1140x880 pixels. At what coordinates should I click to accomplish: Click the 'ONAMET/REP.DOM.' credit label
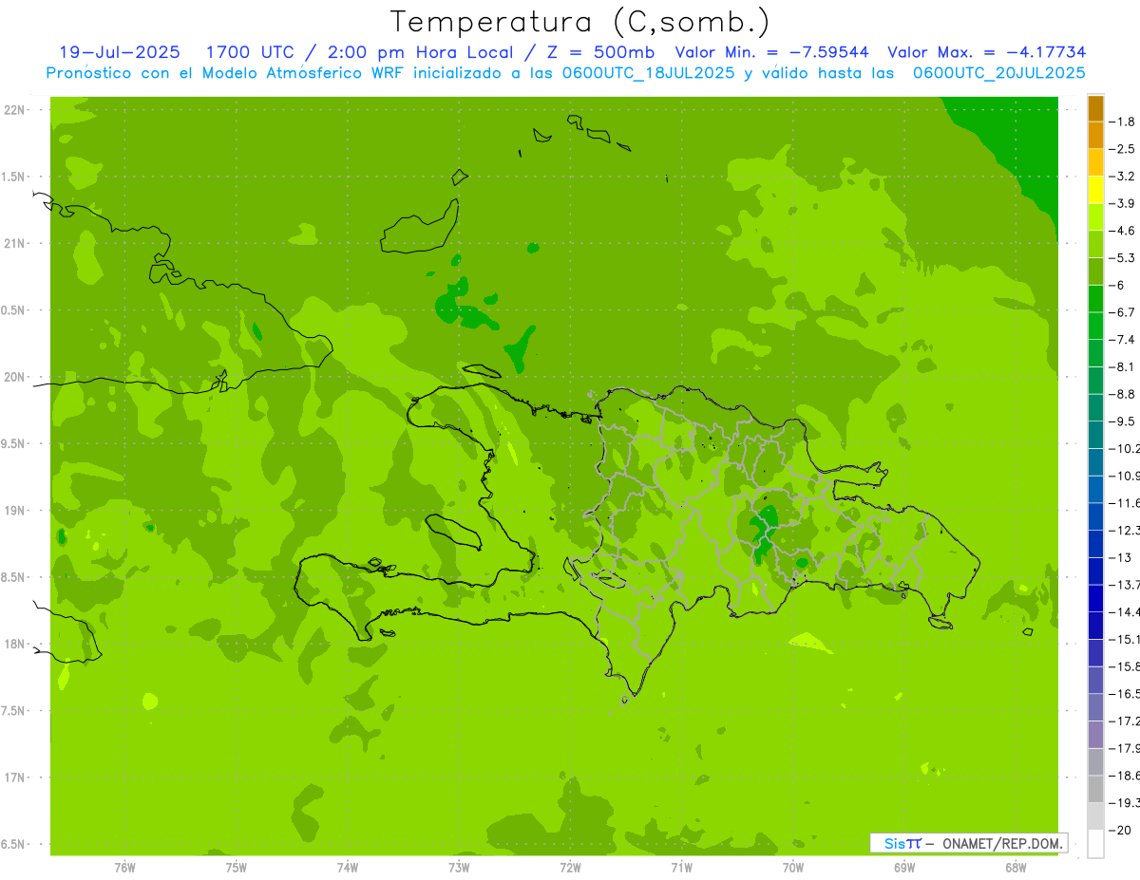click(1000, 843)
